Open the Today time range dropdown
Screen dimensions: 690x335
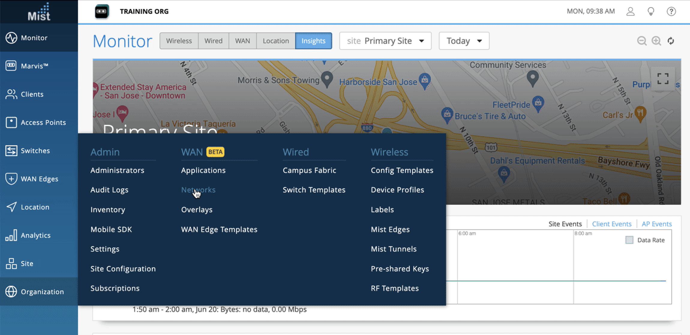[464, 41]
